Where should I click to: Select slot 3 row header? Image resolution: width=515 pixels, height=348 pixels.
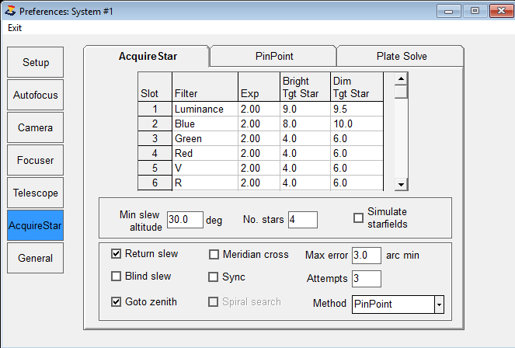(155, 138)
